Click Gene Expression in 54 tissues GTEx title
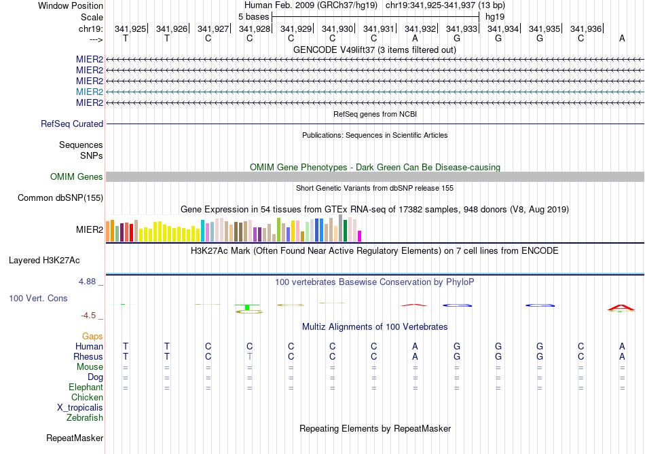Screen dimensions: 645x454 point(375,209)
